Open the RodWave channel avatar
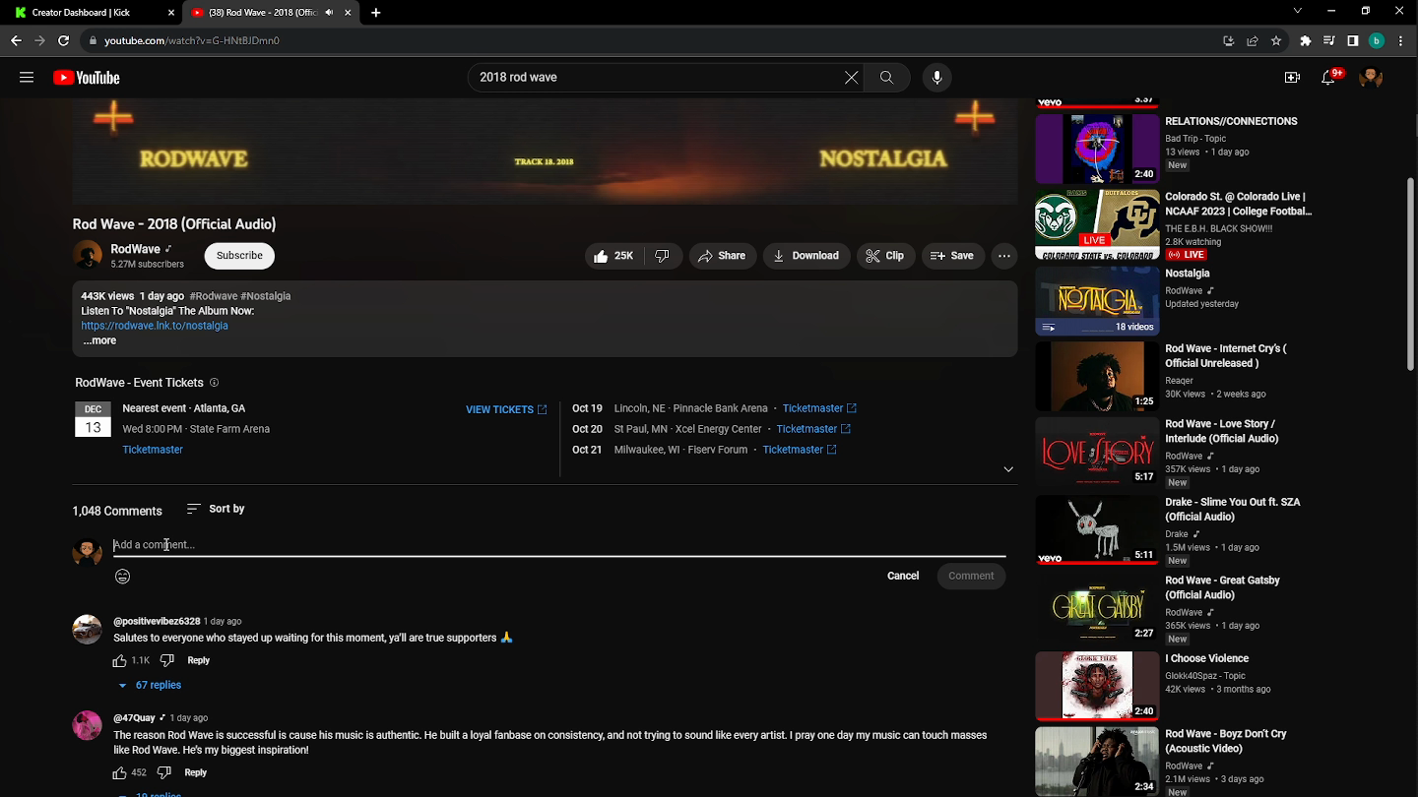Screen dimensions: 1418x797 coord(88,256)
